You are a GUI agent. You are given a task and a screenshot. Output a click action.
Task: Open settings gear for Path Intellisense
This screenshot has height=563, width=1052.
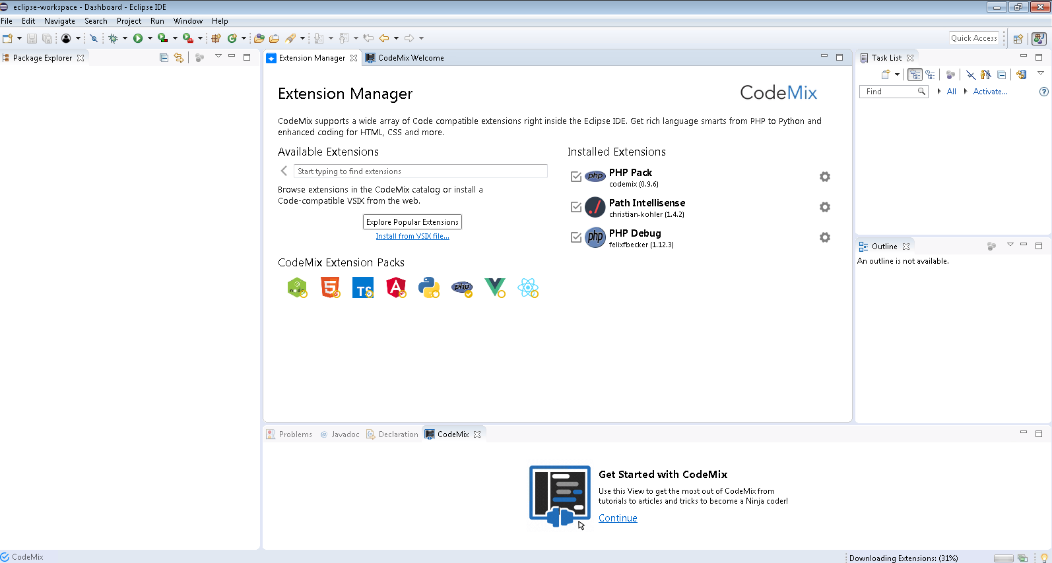pos(824,207)
